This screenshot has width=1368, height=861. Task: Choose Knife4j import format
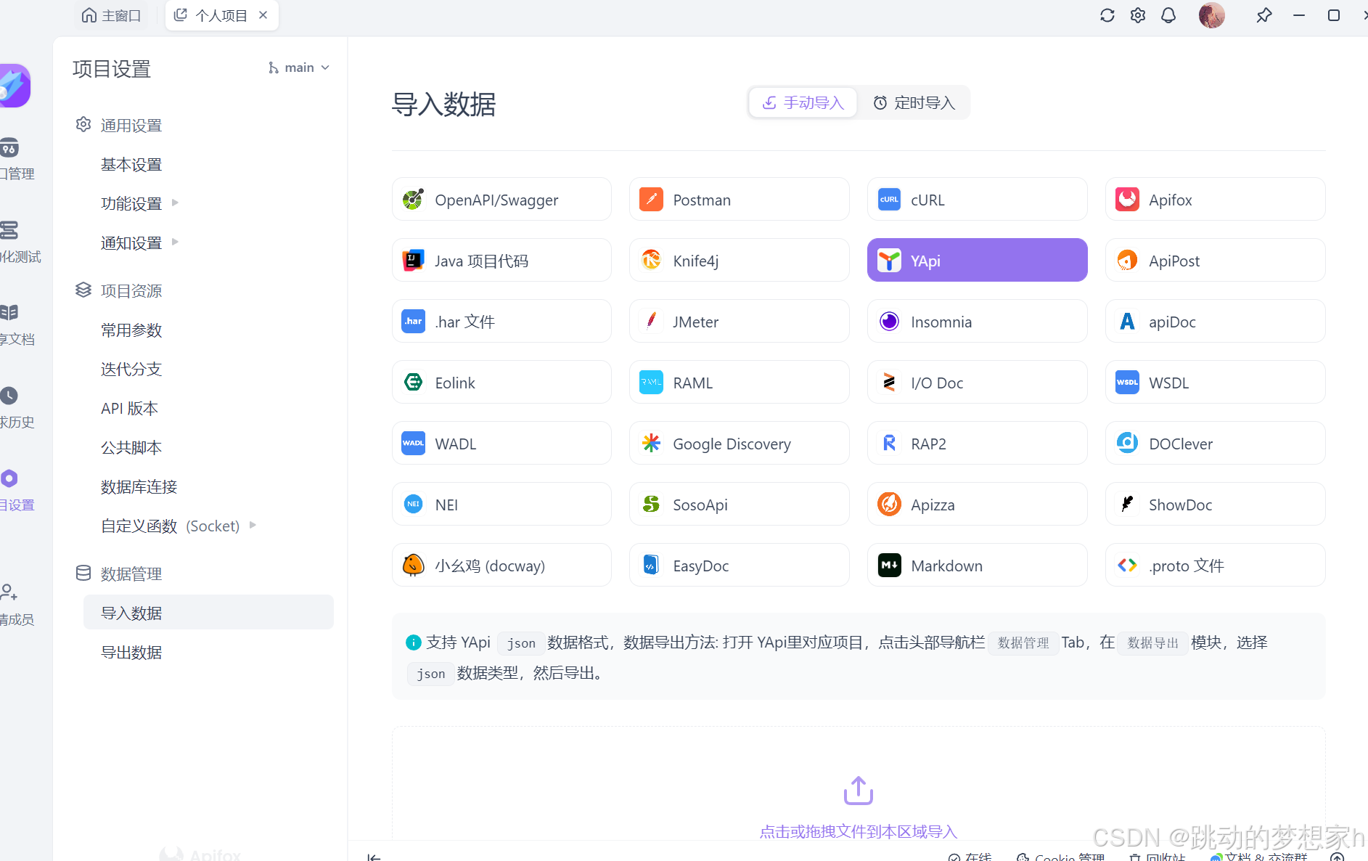[740, 261]
